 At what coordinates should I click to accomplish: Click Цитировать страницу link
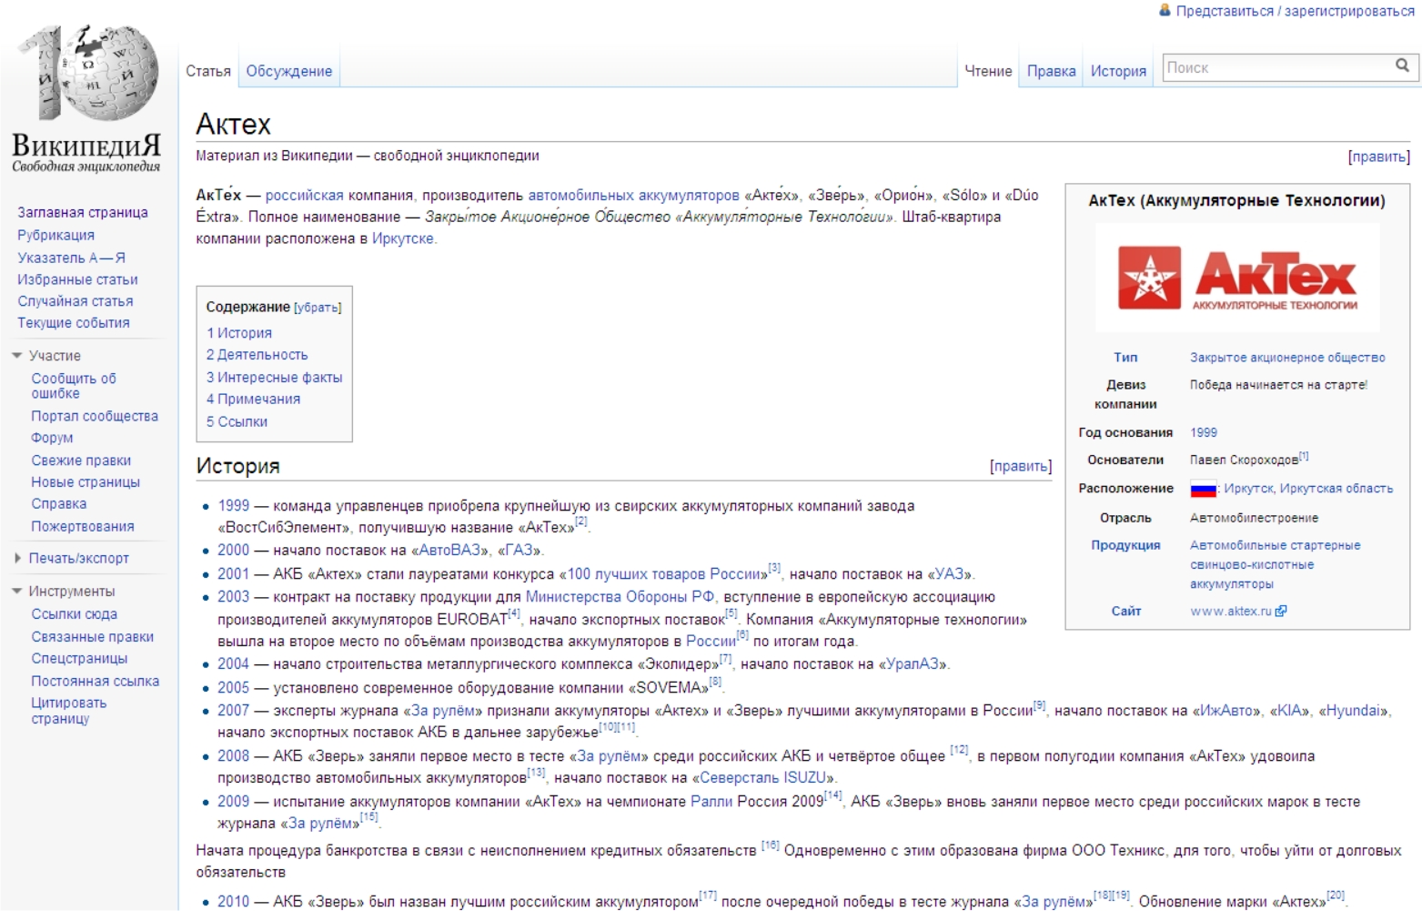point(69,711)
